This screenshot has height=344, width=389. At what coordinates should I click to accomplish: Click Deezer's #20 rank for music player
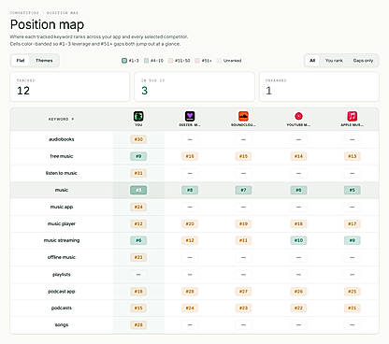[190, 223]
